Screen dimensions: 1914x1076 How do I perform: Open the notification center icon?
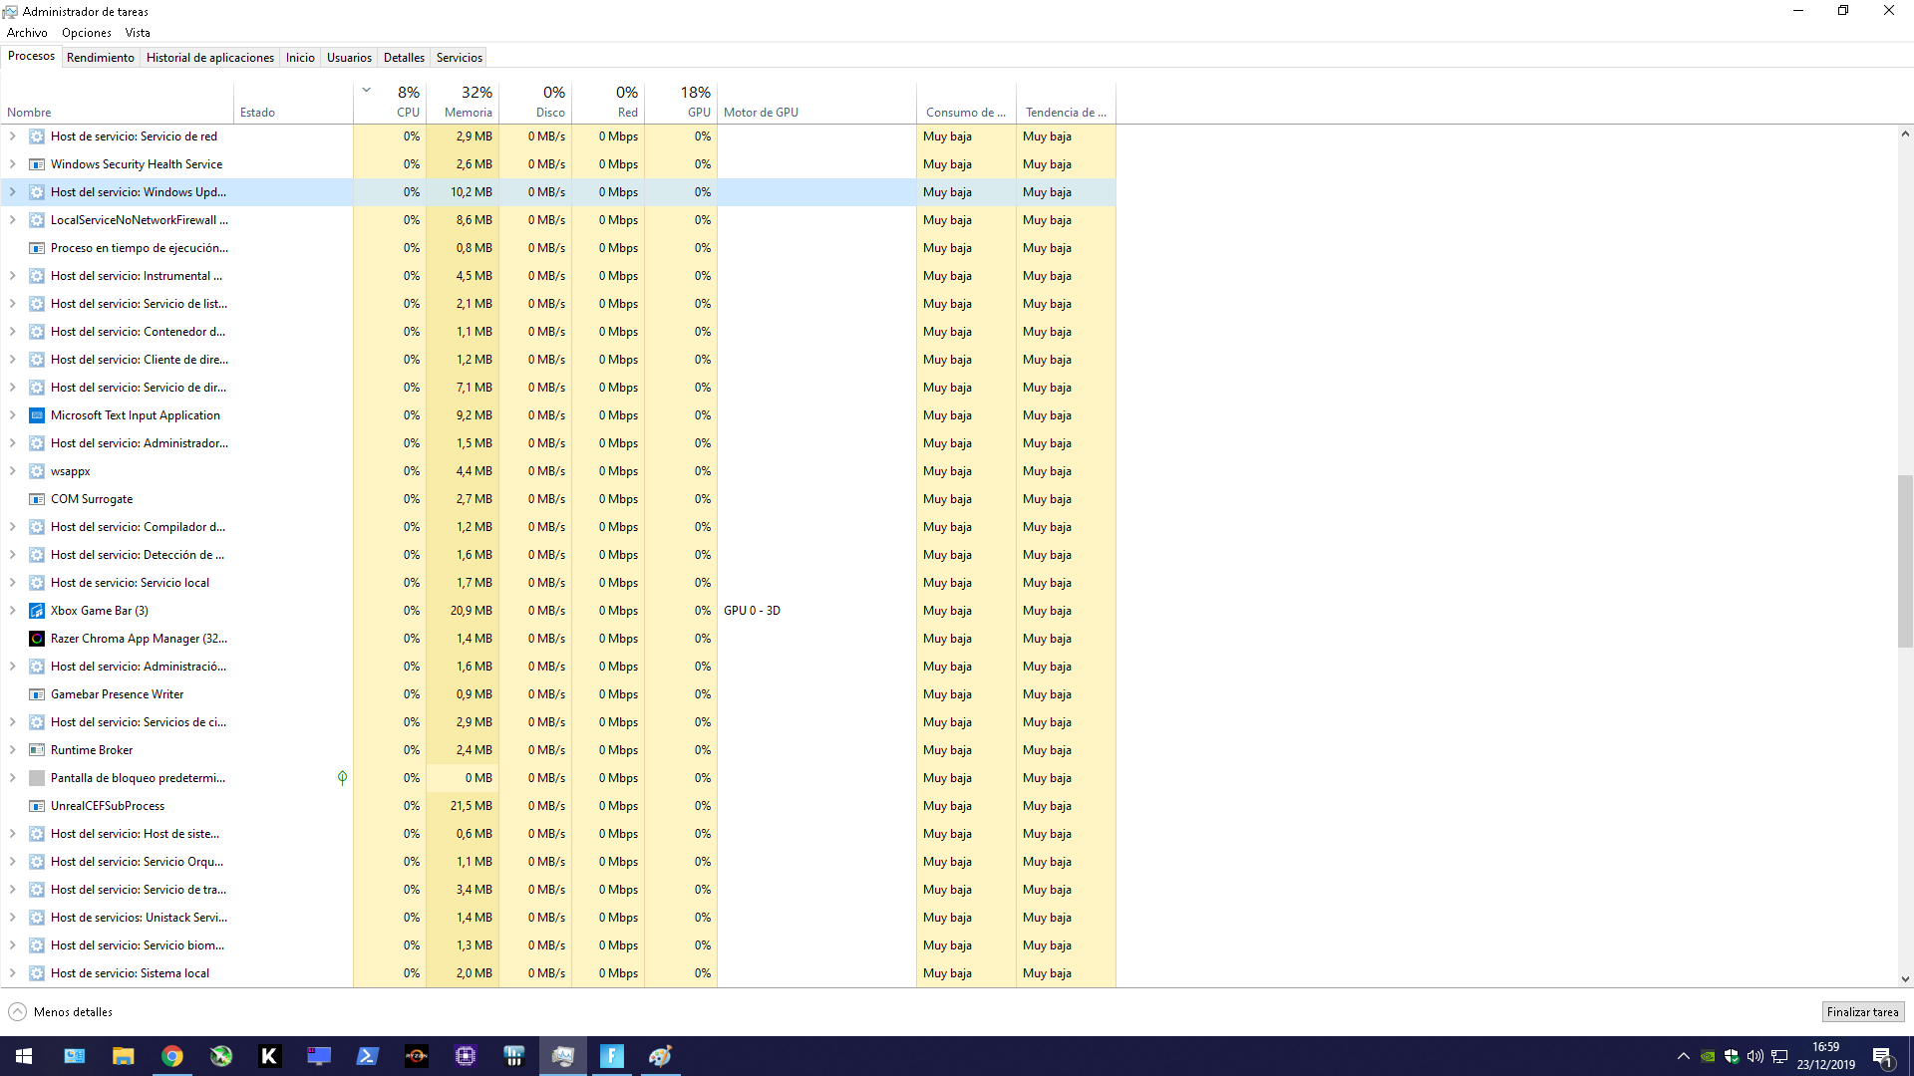[1883, 1056]
